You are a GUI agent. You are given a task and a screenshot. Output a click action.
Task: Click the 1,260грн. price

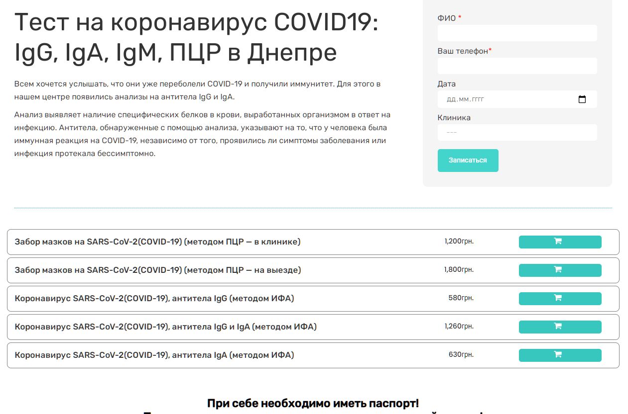click(x=459, y=327)
